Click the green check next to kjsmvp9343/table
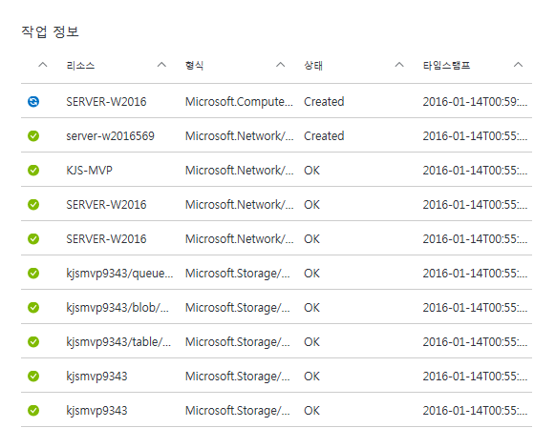The width and height of the screenshot is (534, 428). coord(33,341)
